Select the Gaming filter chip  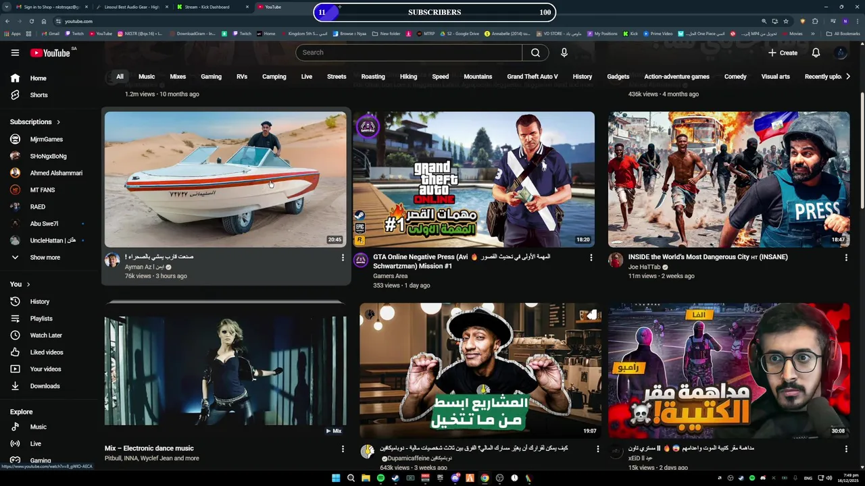click(x=211, y=77)
